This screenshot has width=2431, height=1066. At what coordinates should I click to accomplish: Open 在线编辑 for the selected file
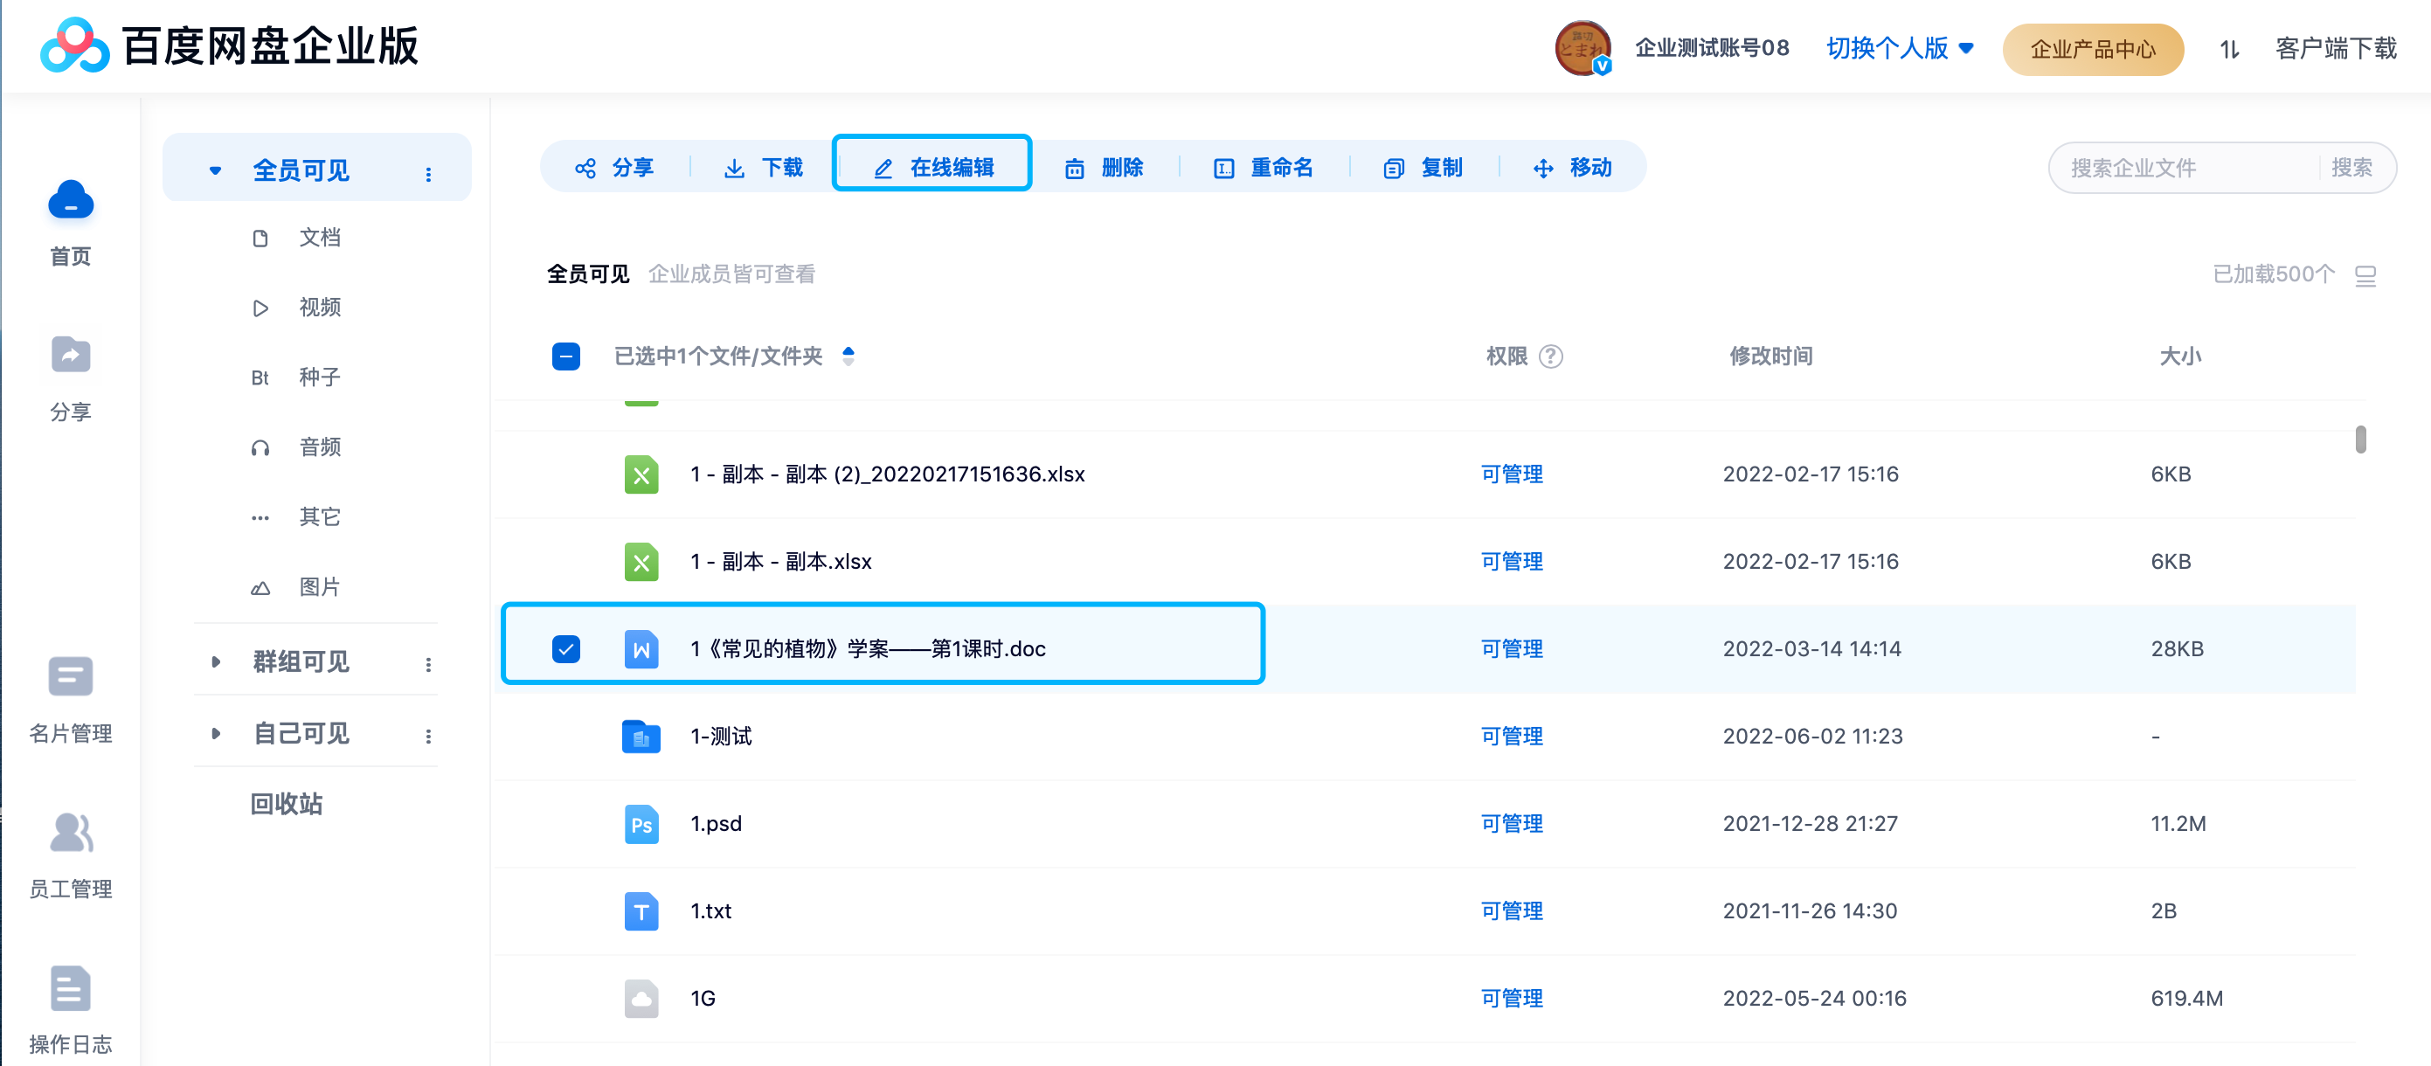click(x=932, y=168)
